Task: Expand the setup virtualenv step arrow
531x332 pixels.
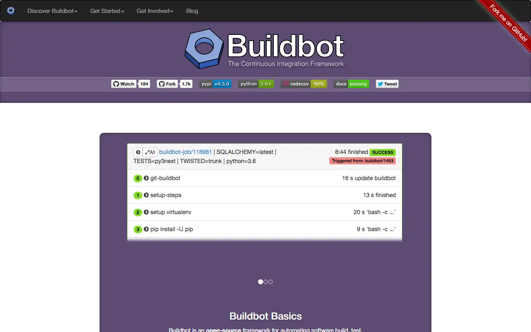Action: point(146,212)
